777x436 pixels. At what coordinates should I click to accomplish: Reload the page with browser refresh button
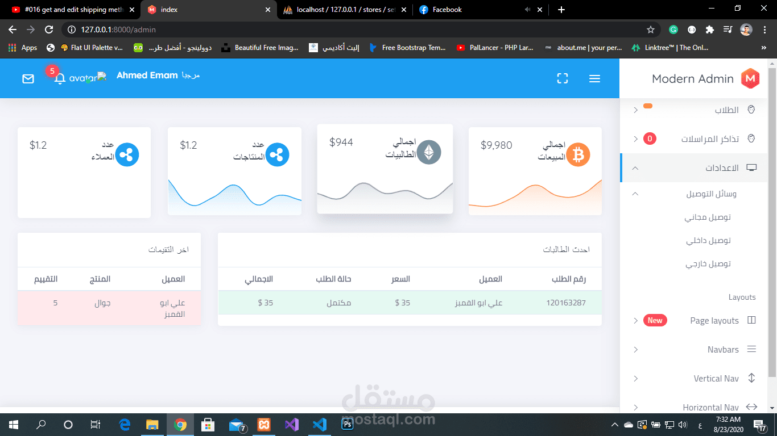[49, 30]
